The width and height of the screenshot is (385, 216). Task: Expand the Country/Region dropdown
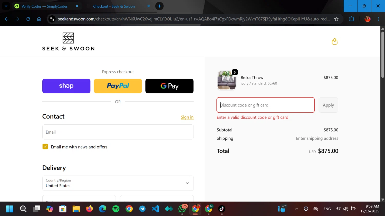[x=118, y=183]
